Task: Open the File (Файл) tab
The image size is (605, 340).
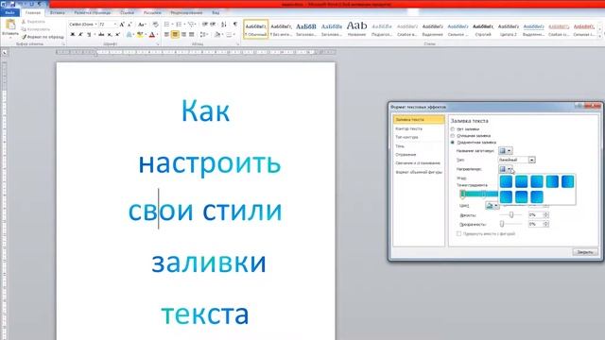Action: (x=10, y=12)
